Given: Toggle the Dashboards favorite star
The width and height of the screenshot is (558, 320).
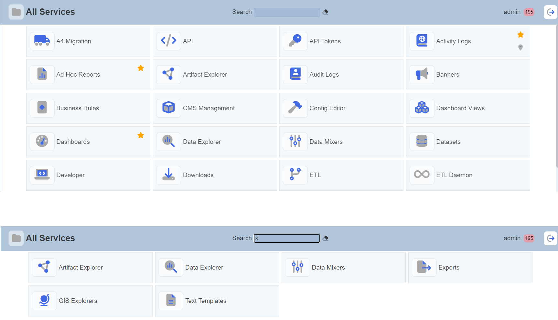Looking at the screenshot, I should point(141,135).
